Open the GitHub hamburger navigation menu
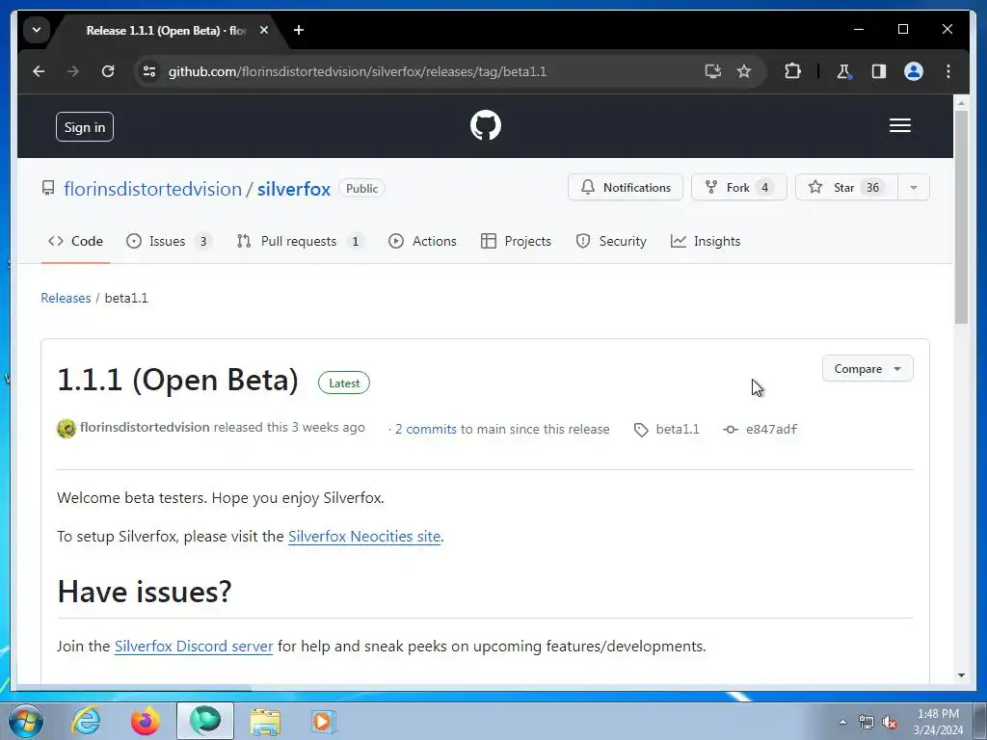This screenshot has height=740, width=987. (x=899, y=126)
